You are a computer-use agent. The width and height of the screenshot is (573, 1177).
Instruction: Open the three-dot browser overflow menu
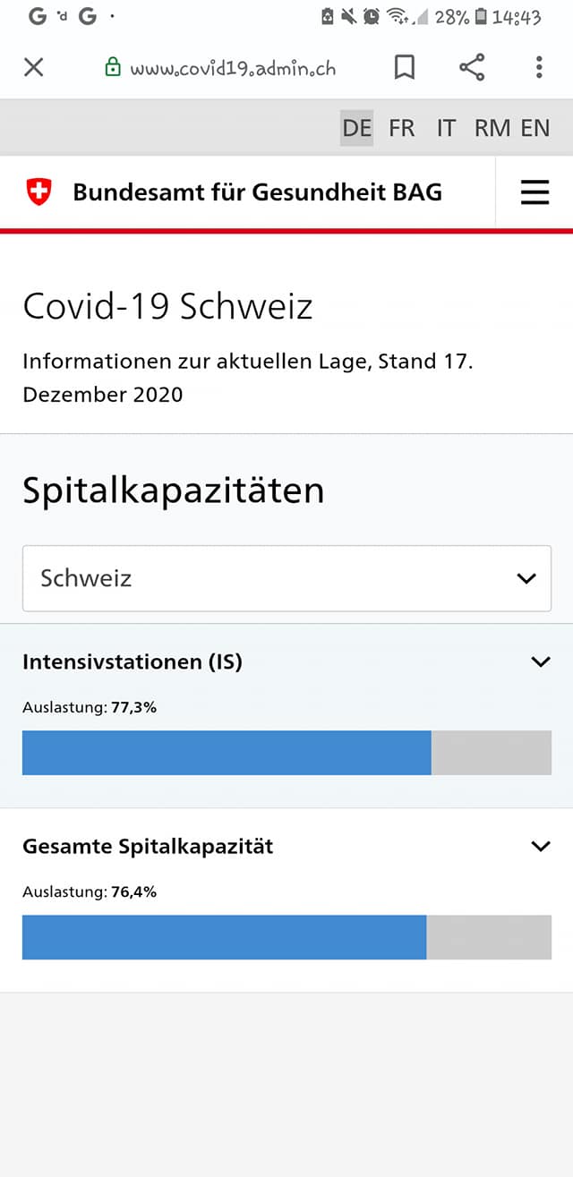[x=539, y=67]
